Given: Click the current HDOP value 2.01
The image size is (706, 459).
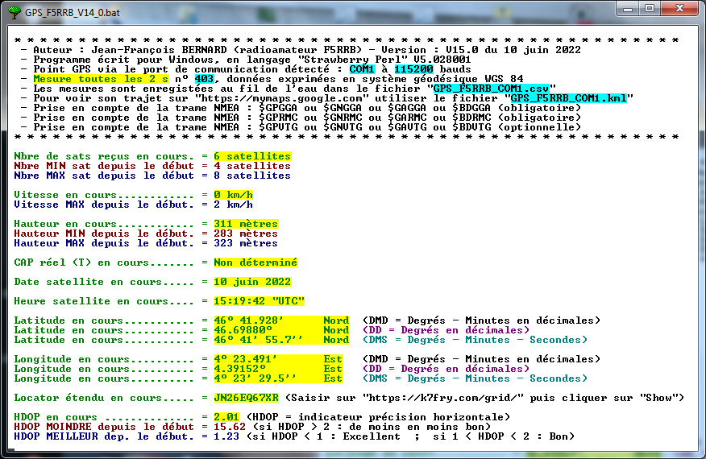Looking at the screenshot, I should coord(226,417).
